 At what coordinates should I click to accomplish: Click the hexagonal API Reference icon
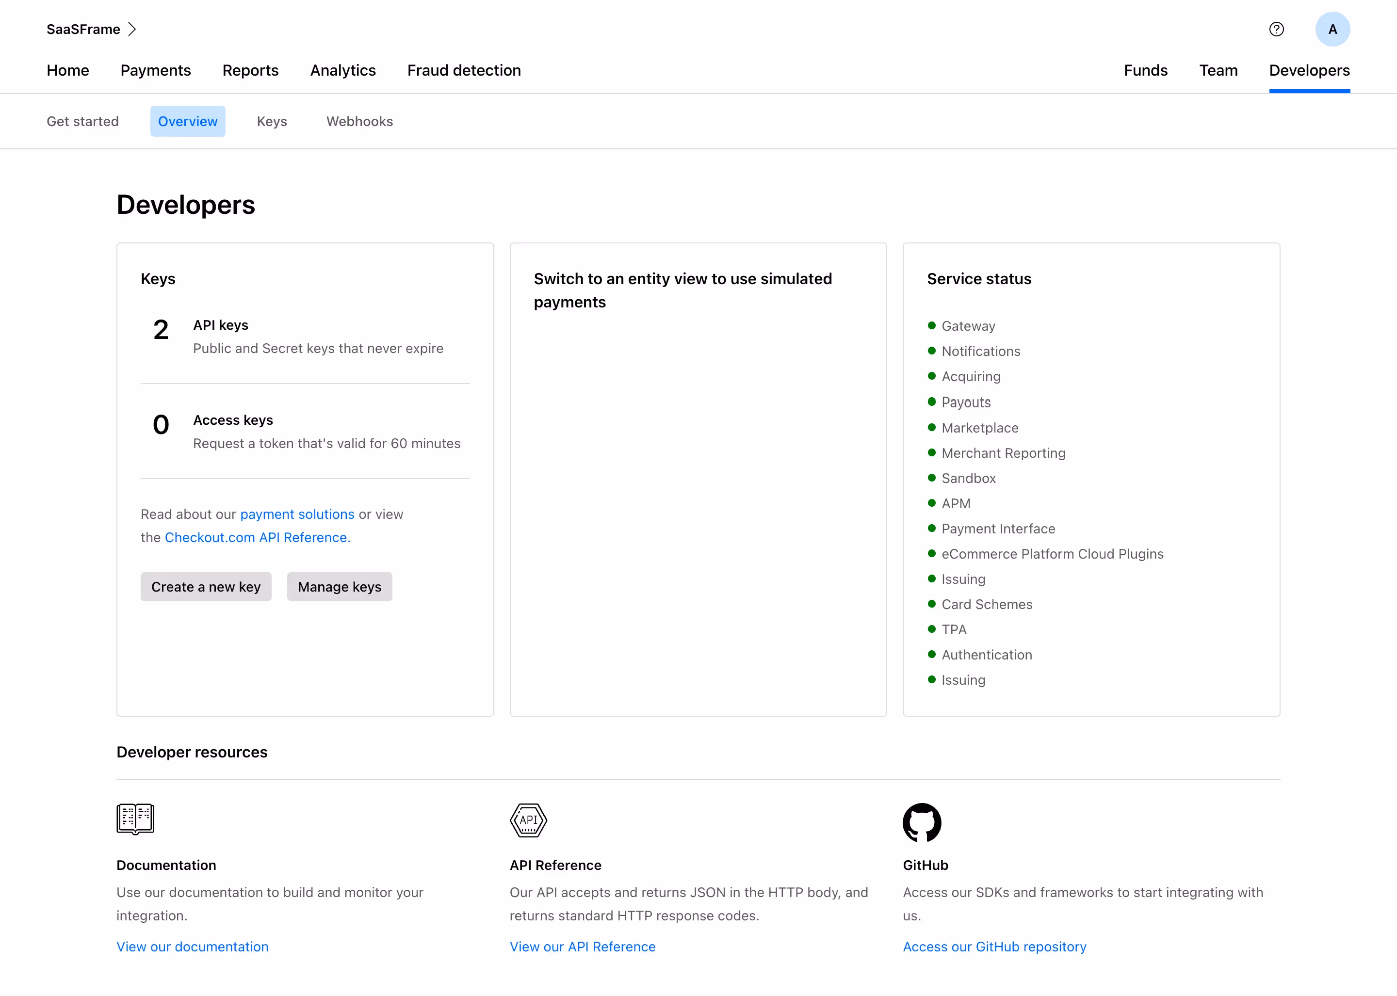528,820
